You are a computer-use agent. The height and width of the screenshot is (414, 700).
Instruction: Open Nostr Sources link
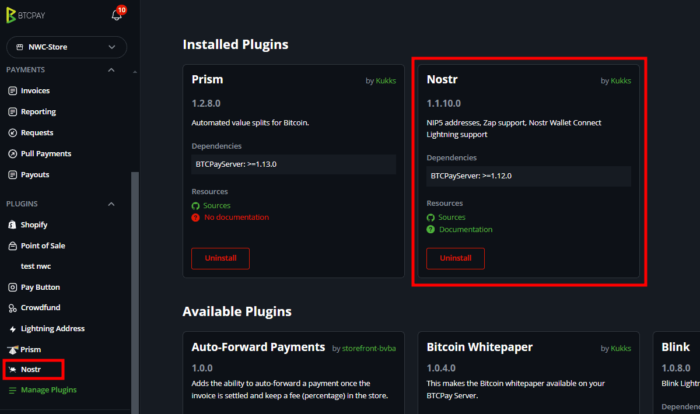(452, 217)
